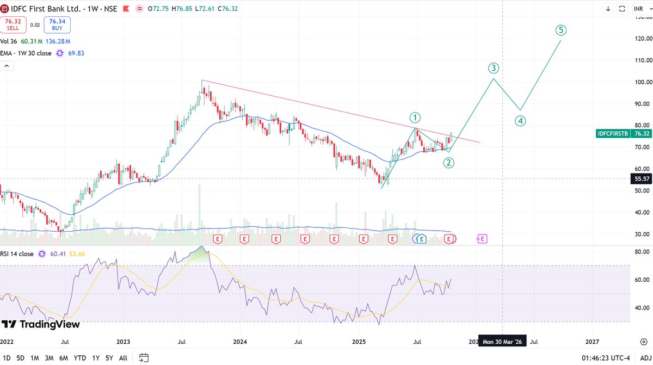The height and width of the screenshot is (365, 653).
Task: Select the All time range
Action: 123,358
